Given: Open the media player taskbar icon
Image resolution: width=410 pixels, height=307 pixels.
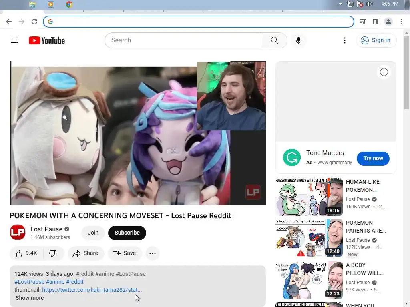Looking at the screenshot, I should click(x=51, y=4).
